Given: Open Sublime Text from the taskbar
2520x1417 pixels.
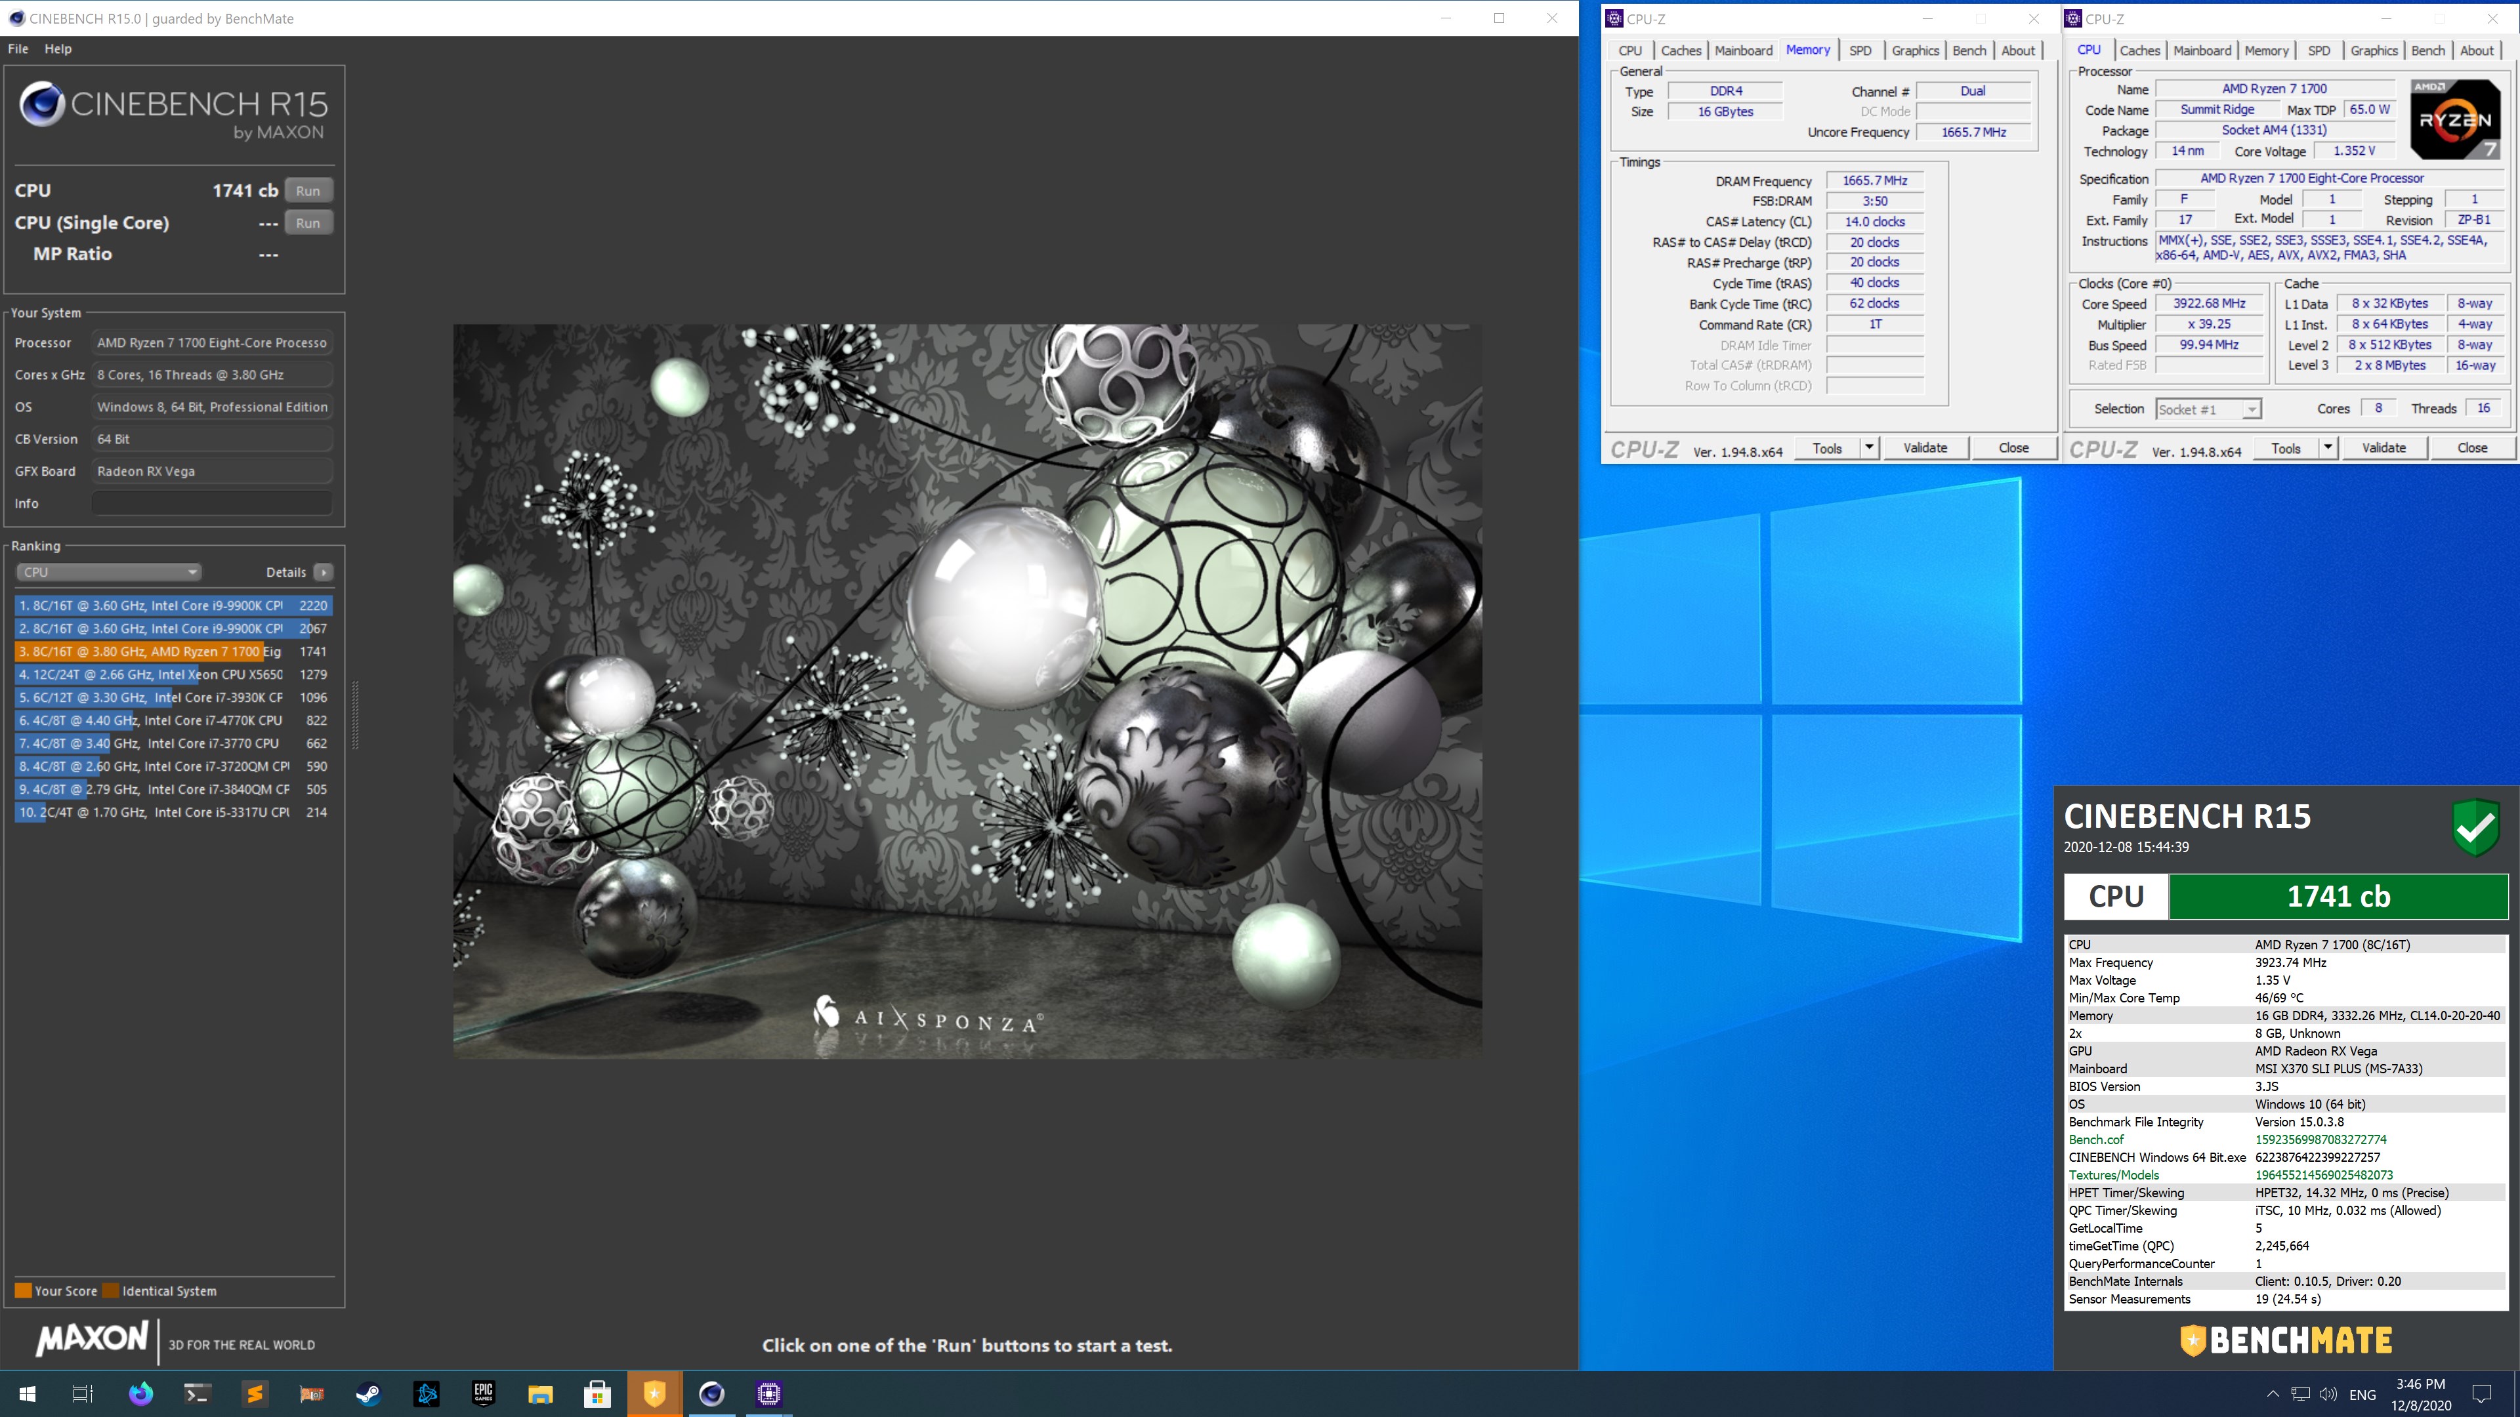Looking at the screenshot, I should click(x=255, y=1393).
